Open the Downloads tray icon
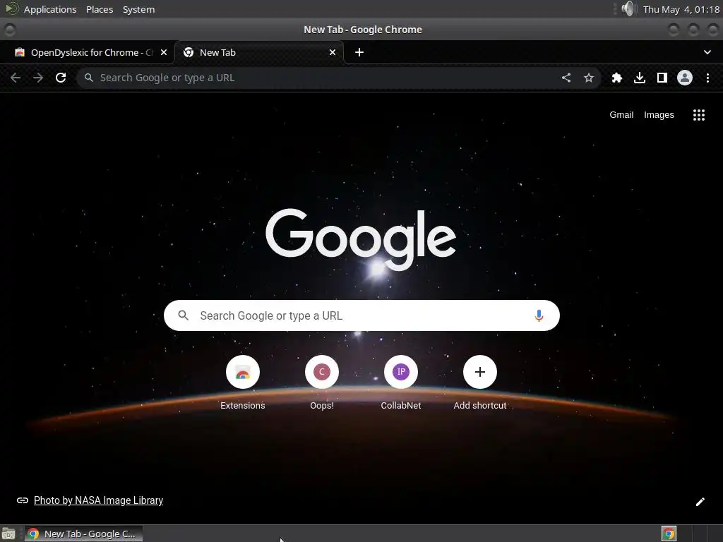 coord(640,78)
